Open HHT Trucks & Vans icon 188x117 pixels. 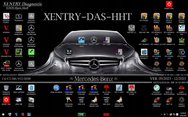tap(119, 52)
